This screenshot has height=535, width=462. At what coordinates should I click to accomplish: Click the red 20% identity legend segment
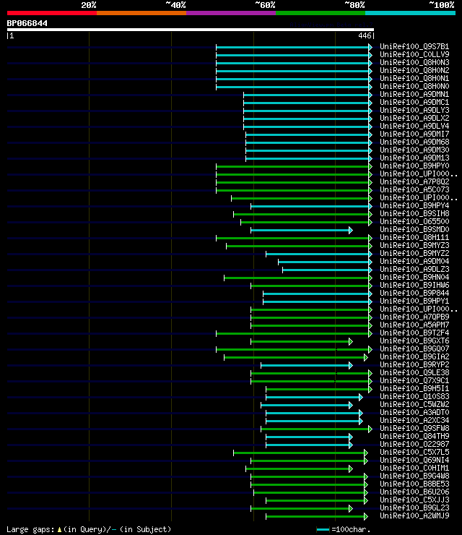click(52, 13)
